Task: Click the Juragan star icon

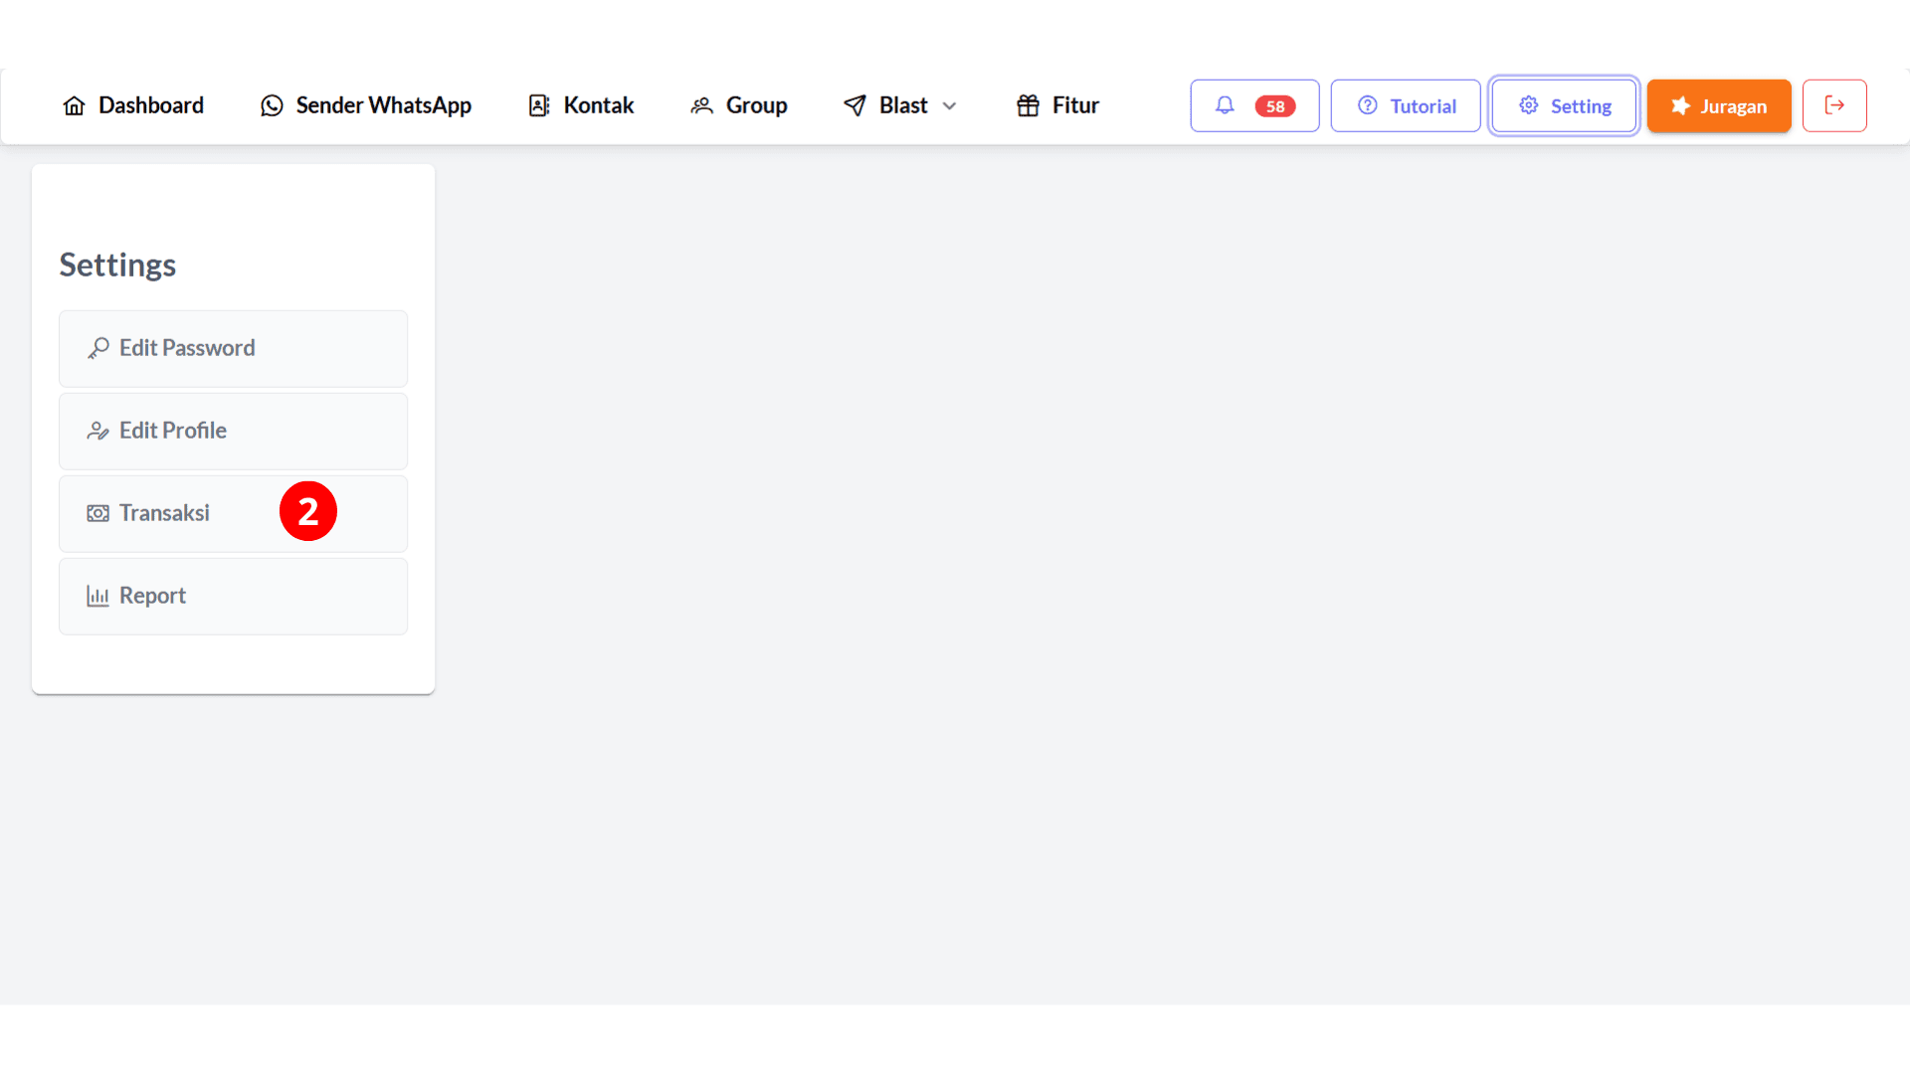Action: (1680, 105)
